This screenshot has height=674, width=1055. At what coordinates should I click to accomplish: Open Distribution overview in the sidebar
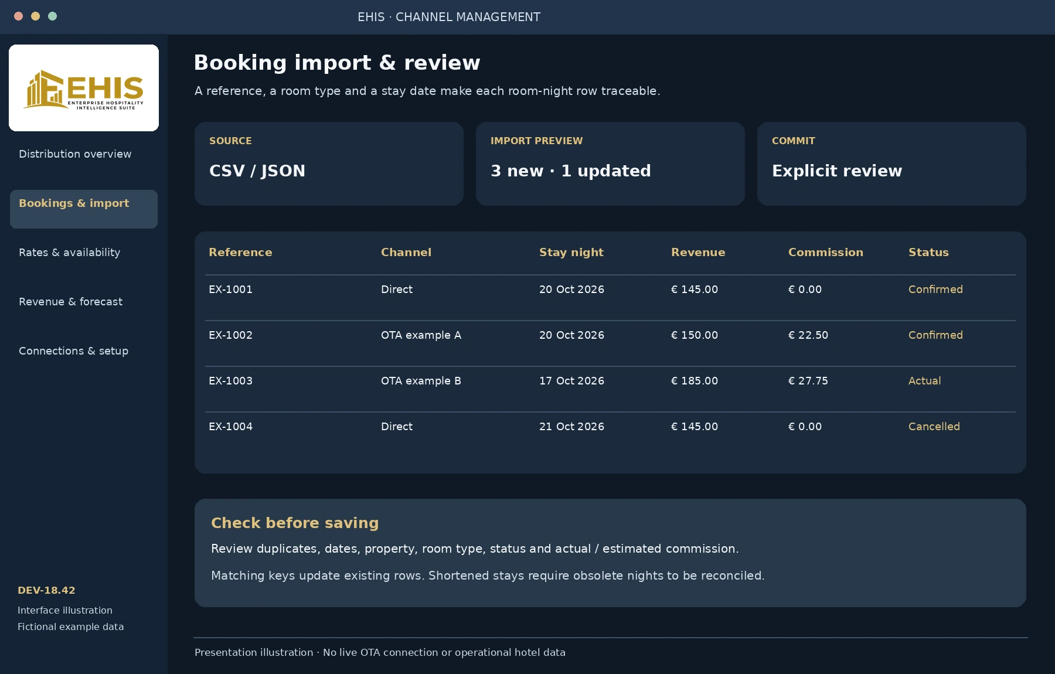(x=75, y=154)
